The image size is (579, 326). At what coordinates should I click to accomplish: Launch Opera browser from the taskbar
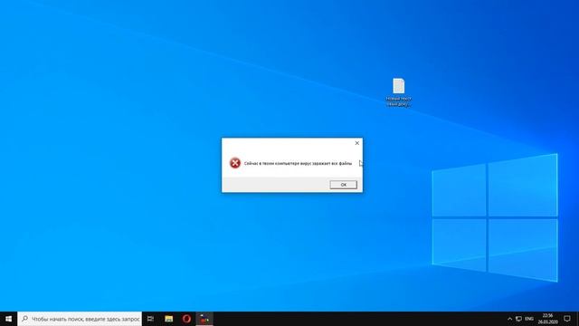click(x=186, y=319)
